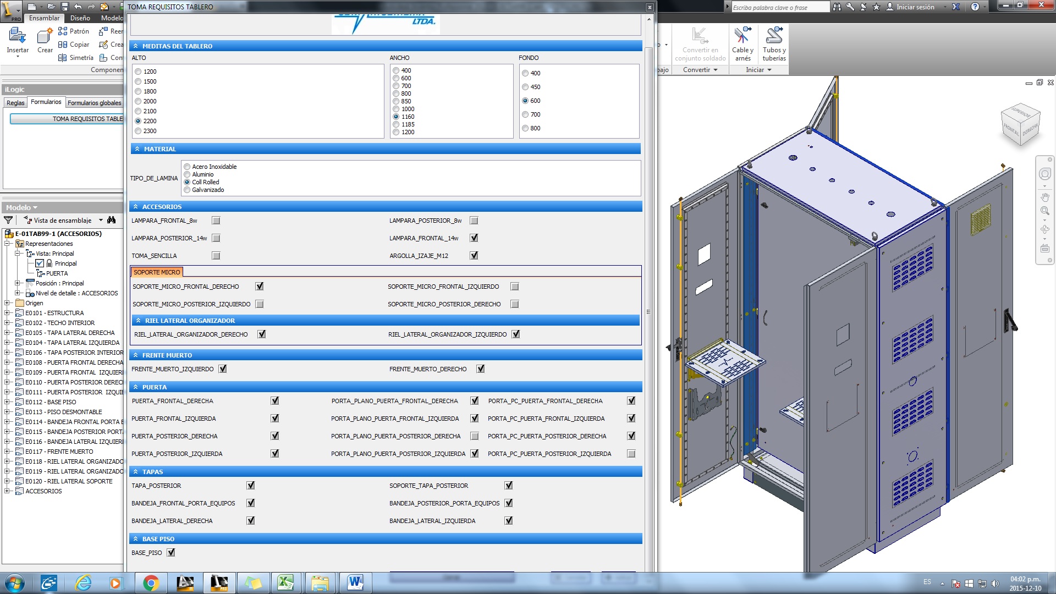Screen dimensions: 1056x594
Task: Select the 2000 ALTO radio button
Action: coord(138,101)
